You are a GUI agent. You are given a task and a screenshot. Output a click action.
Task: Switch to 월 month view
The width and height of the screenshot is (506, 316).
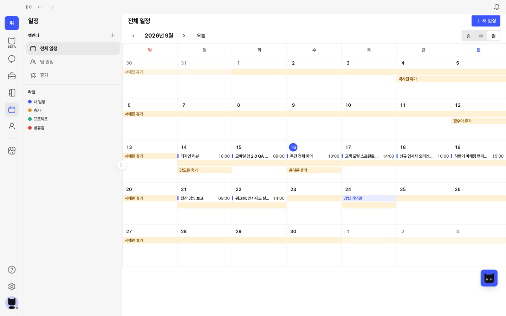click(493, 36)
